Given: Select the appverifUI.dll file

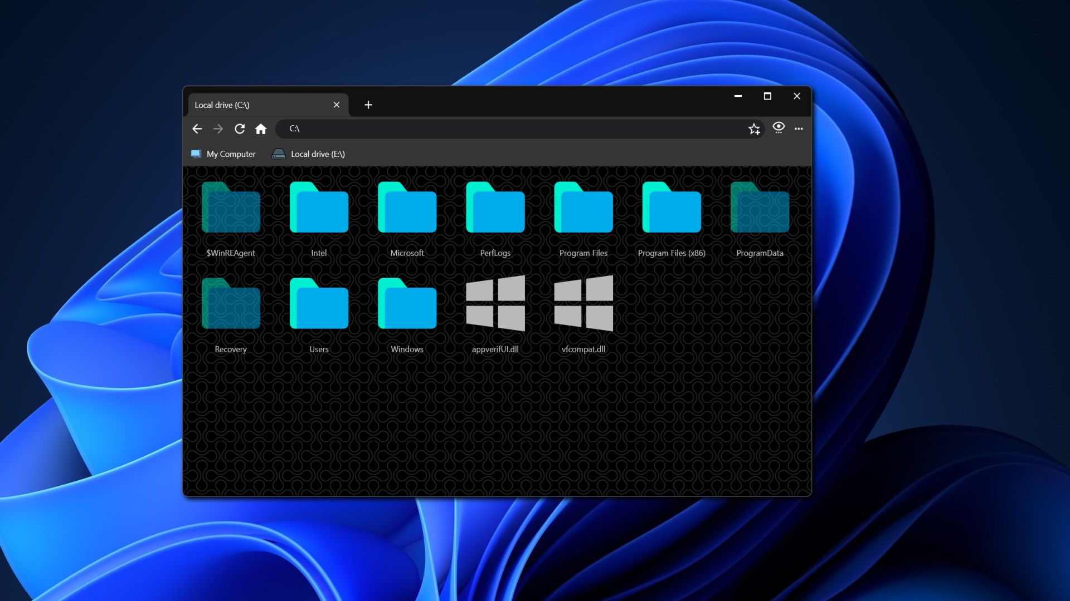Looking at the screenshot, I should pyautogui.click(x=495, y=304).
